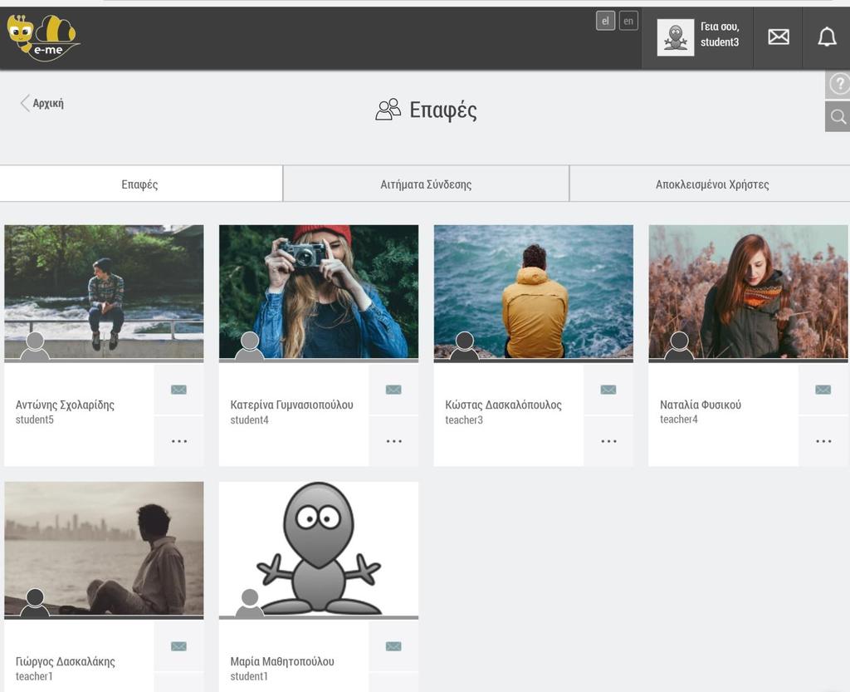Click user badge icon on teacher1 photo
The width and height of the screenshot is (850, 692).
[x=35, y=603]
